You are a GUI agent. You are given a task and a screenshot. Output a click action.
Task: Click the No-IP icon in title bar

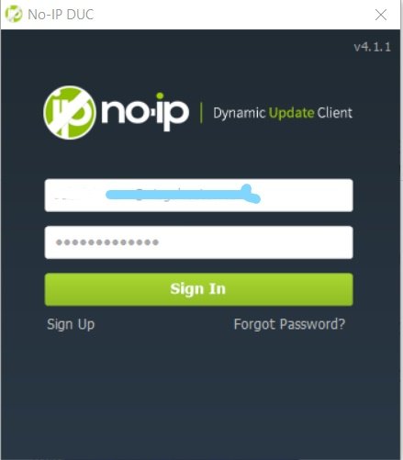tap(14, 14)
